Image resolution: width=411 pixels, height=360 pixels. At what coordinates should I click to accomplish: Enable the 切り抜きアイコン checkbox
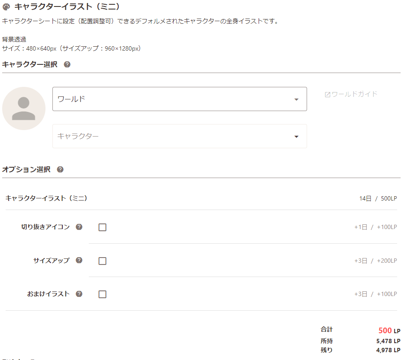[103, 227]
